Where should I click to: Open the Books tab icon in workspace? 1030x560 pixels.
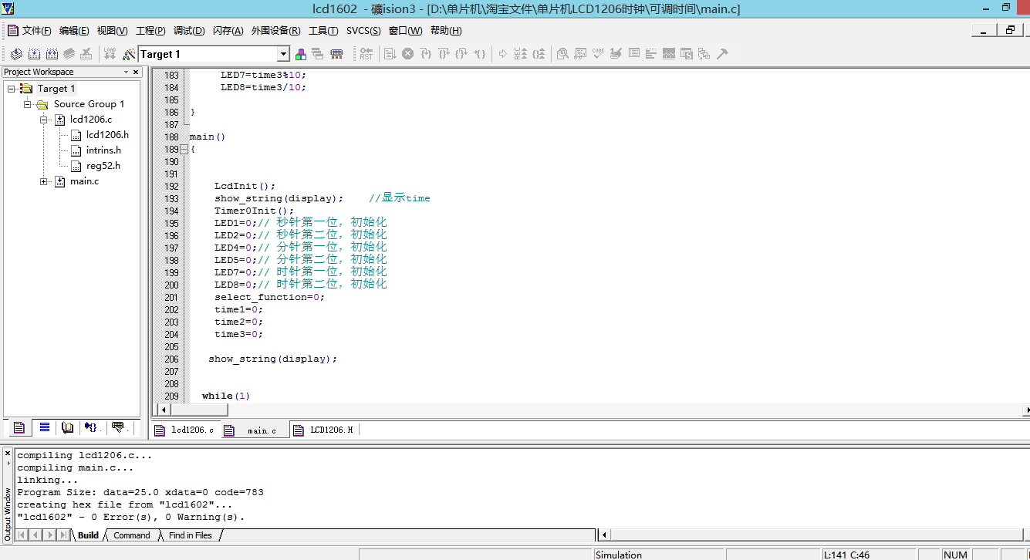tap(68, 427)
